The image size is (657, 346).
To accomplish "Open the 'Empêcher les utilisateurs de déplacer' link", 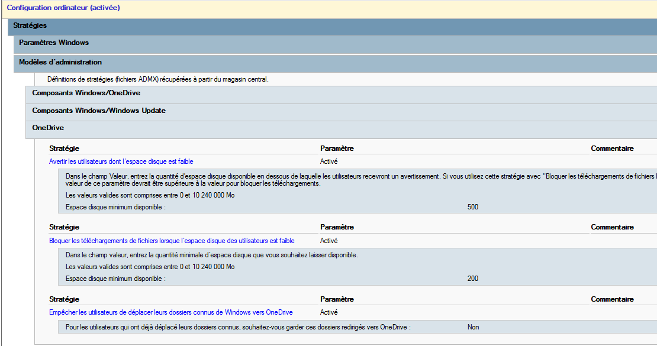I will click(170, 312).
